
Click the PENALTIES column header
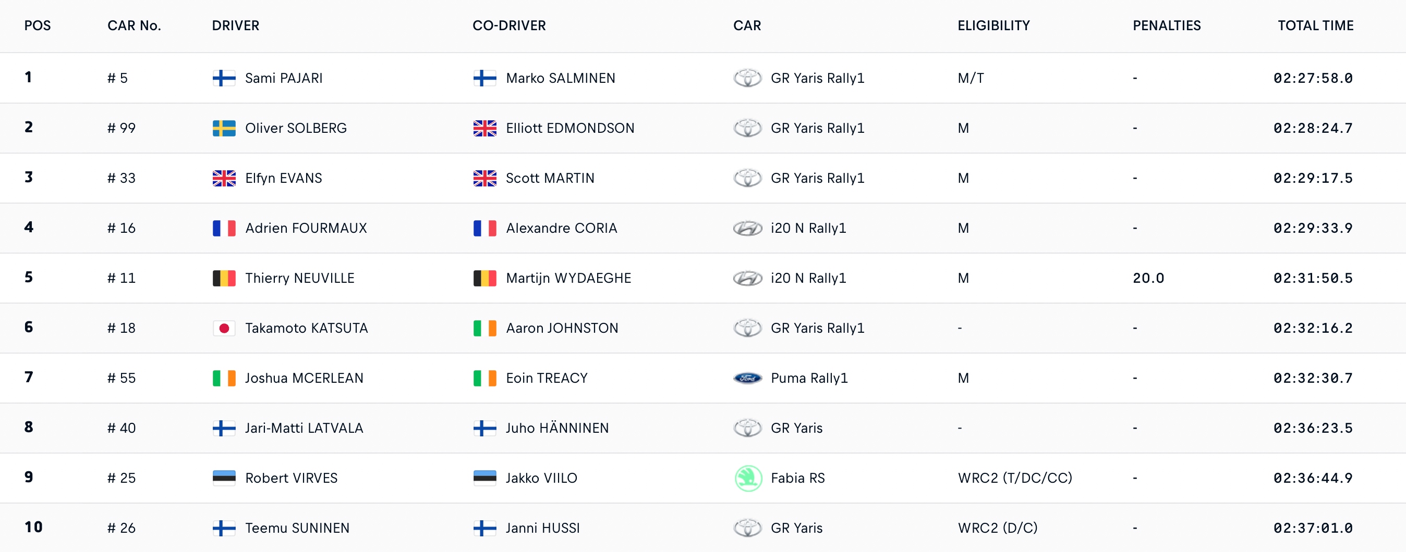click(1167, 26)
